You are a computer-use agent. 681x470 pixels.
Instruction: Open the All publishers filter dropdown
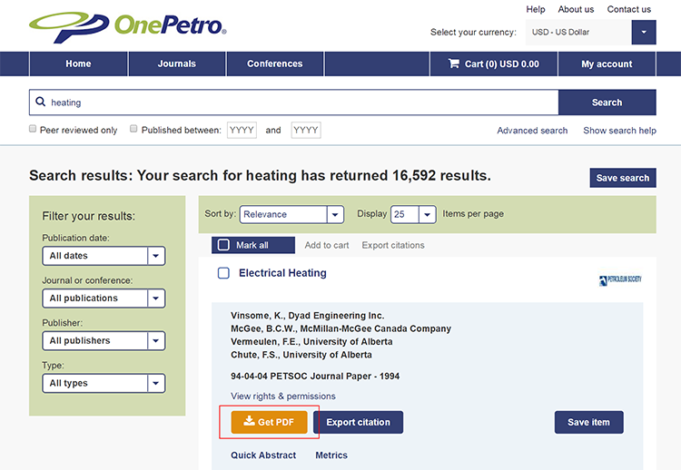[104, 341]
